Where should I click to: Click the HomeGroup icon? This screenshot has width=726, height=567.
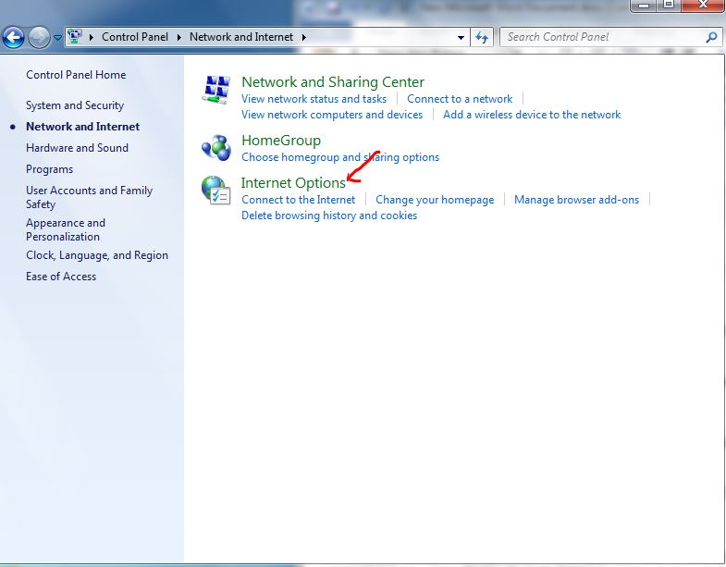pyautogui.click(x=215, y=148)
